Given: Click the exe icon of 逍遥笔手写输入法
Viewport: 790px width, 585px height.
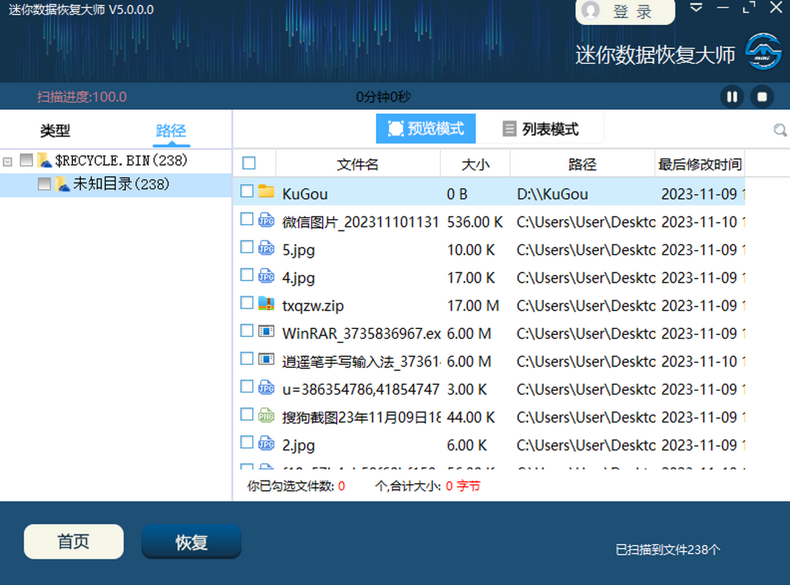Looking at the screenshot, I should (266, 359).
